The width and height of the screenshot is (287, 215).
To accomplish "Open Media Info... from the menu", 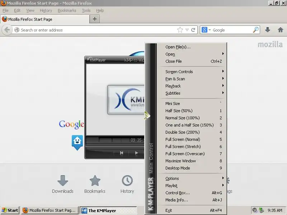I will click(x=192, y=200).
